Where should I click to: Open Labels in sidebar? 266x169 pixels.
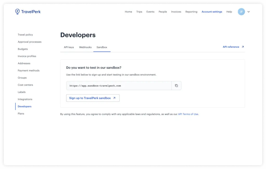click(22, 92)
